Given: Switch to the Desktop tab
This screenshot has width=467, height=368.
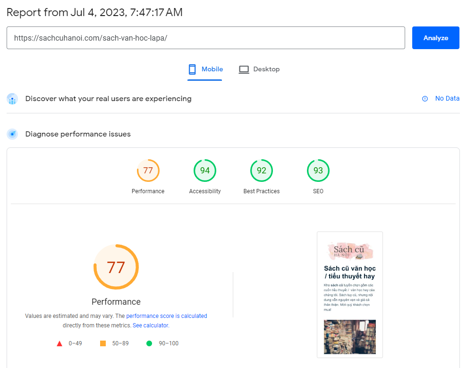Looking at the screenshot, I should tap(259, 69).
